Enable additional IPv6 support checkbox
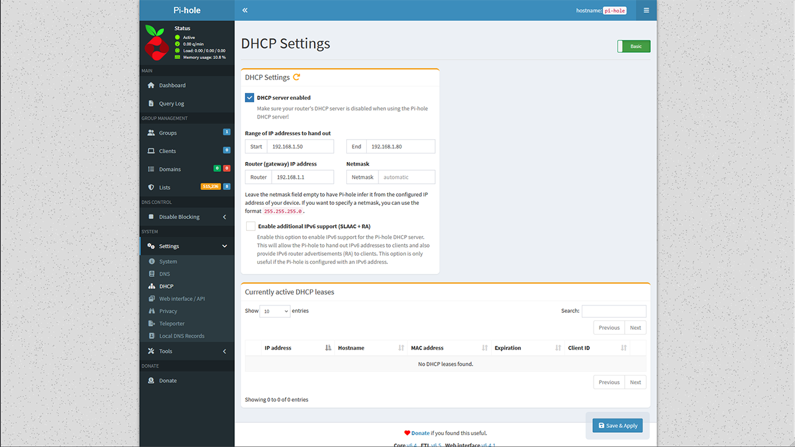Viewport: 795px width, 447px height. 250,227
